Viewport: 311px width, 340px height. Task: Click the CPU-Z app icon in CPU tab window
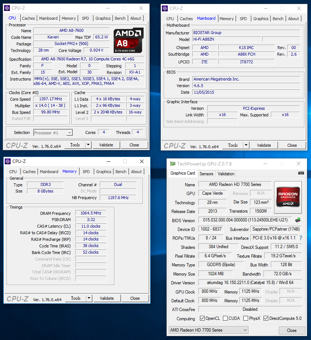7,8
